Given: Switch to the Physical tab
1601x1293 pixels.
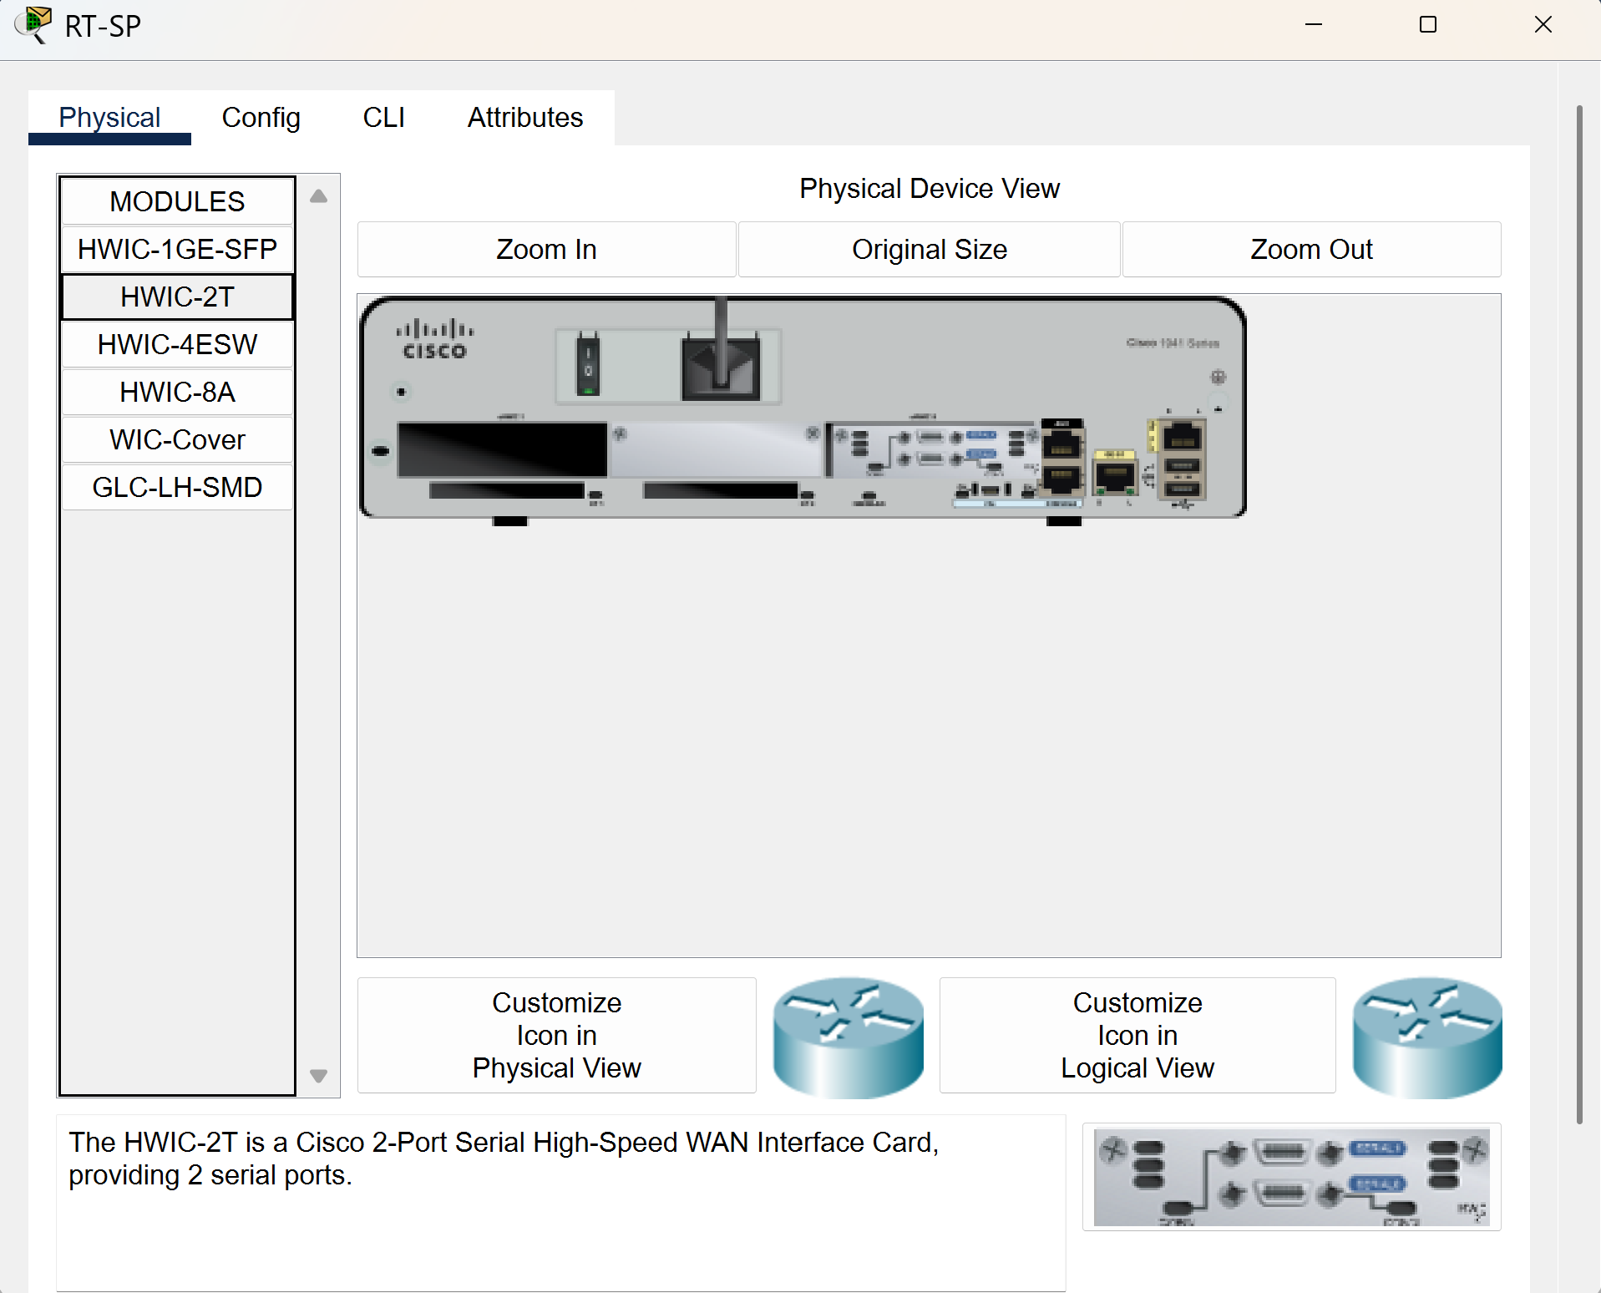Looking at the screenshot, I should click(109, 118).
